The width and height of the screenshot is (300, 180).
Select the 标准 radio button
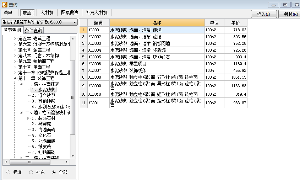point(8,172)
